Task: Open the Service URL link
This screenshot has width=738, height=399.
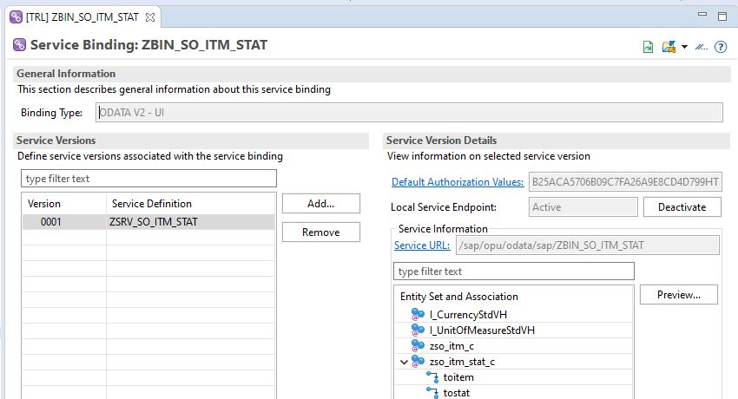Action: pos(422,245)
